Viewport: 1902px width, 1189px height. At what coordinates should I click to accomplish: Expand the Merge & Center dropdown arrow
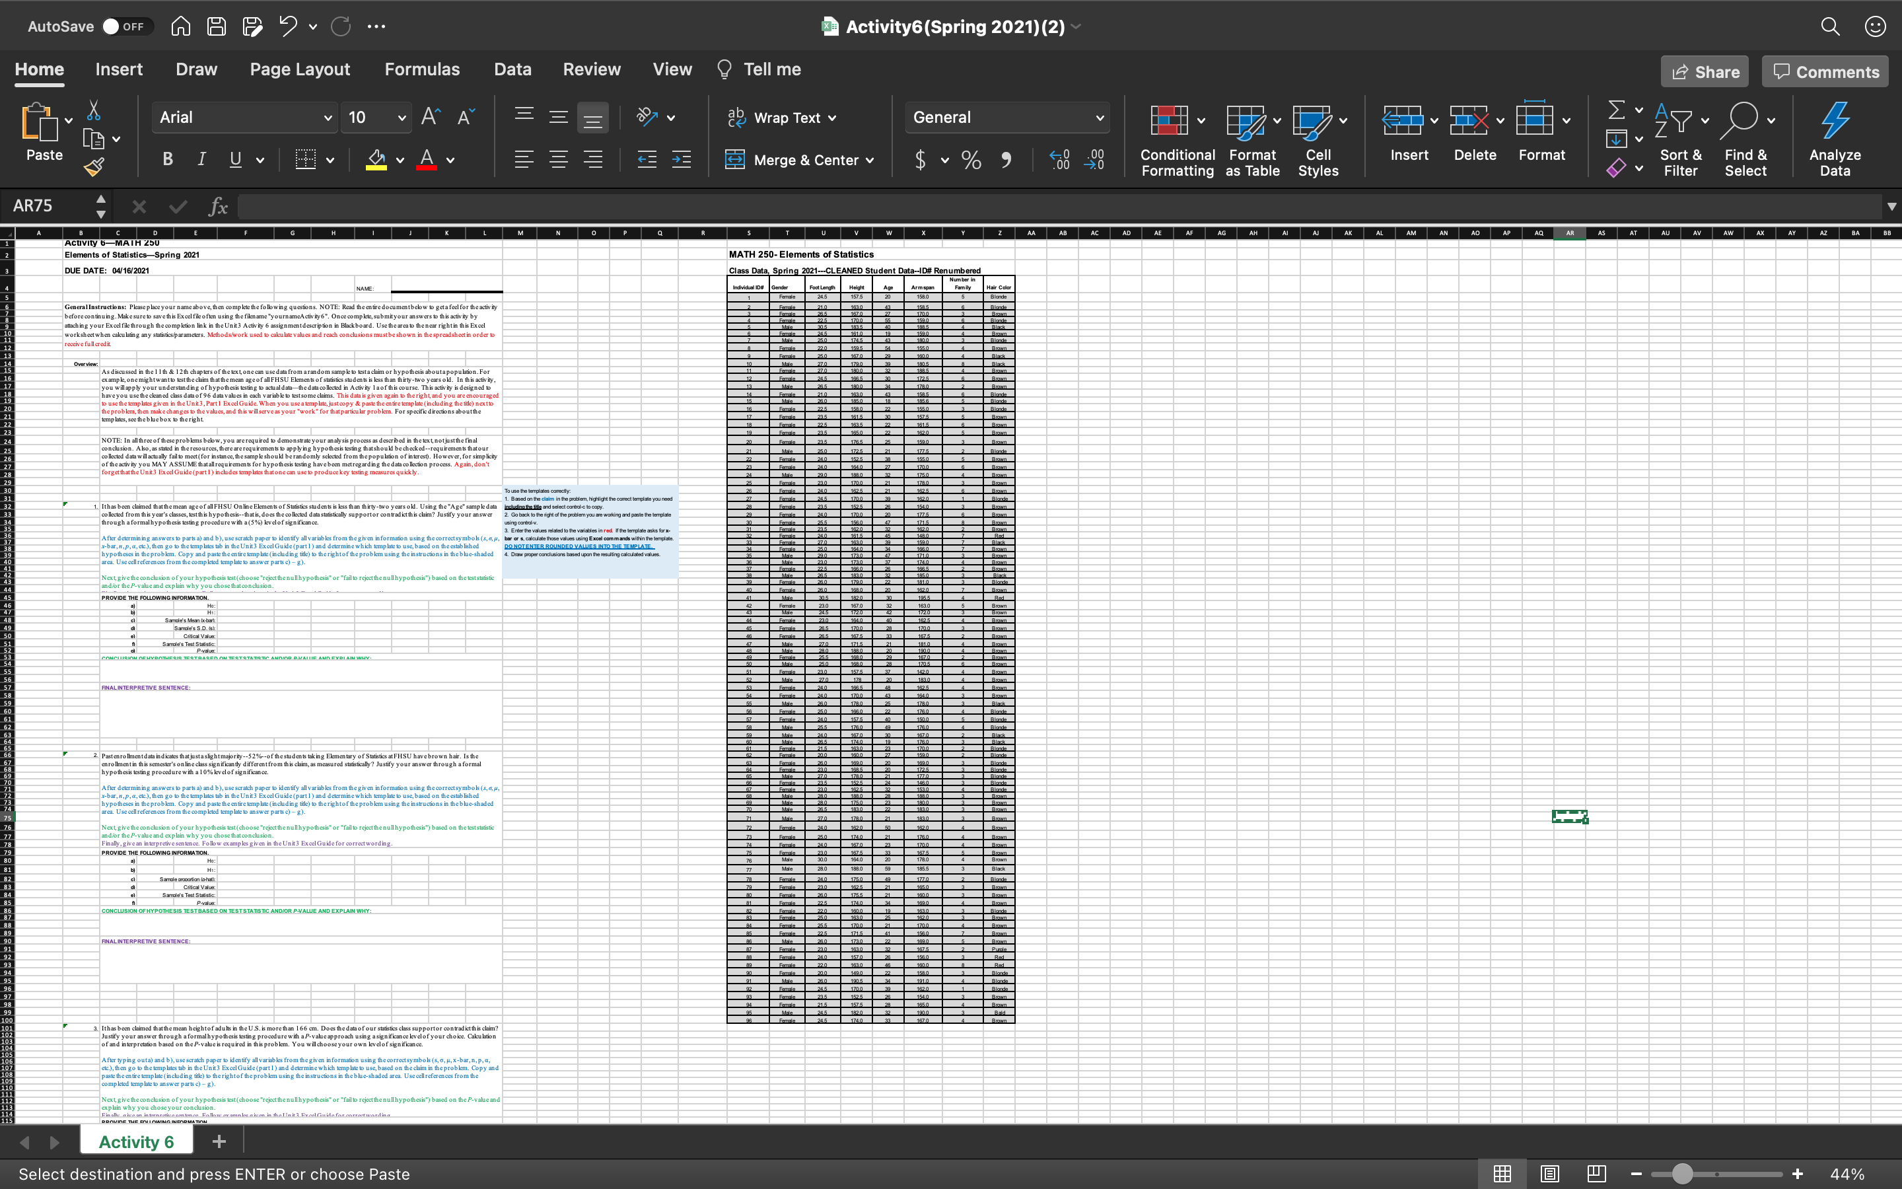click(x=870, y=161)
